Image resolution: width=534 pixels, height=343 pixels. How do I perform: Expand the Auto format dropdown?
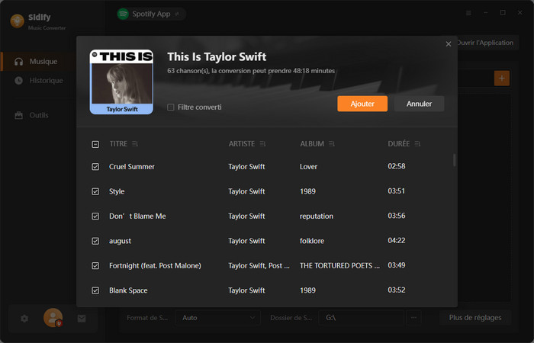click(x=218, y=318)
